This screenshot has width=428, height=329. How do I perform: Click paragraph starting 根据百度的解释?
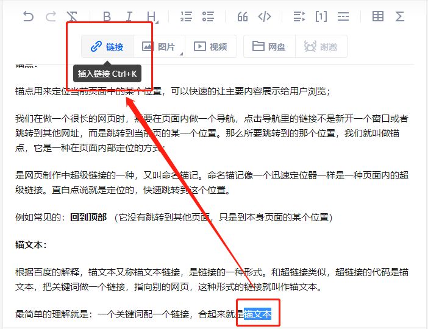click(x=212, y=280)
